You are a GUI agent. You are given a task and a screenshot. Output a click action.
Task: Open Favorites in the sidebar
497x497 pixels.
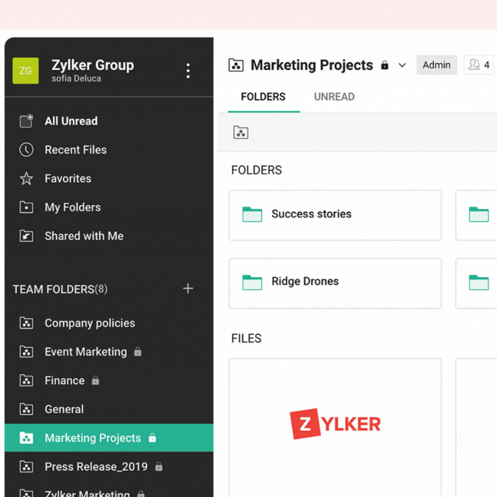click(109, 179)
